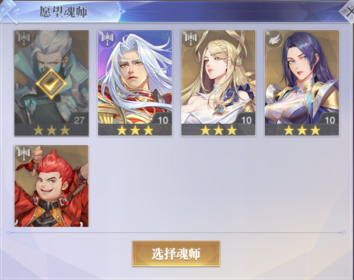
Task: Select the blonde-haired female soul master card
Action: pos(218,83)
